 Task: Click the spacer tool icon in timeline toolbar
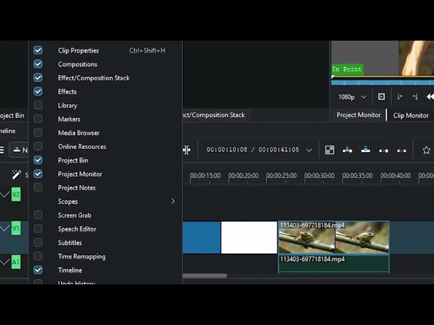point(187,150)
